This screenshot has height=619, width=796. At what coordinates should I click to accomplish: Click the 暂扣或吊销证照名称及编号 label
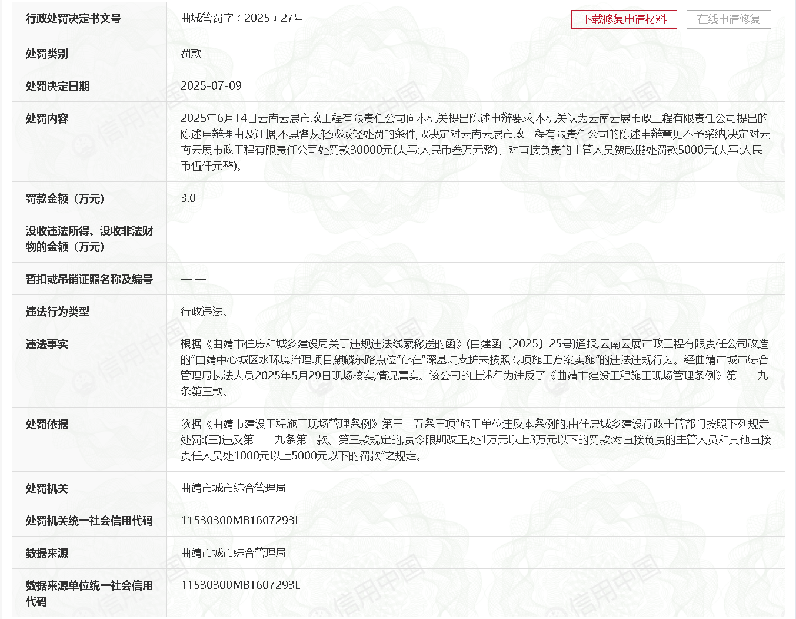[x=89, y=279]
